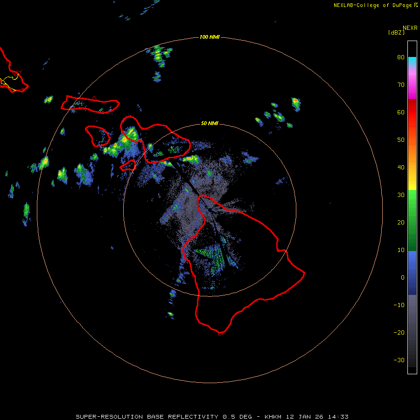Screen dimensions: 420x420
Task: Click the radar site dot at the range rings' center
Action: (210, 210)
